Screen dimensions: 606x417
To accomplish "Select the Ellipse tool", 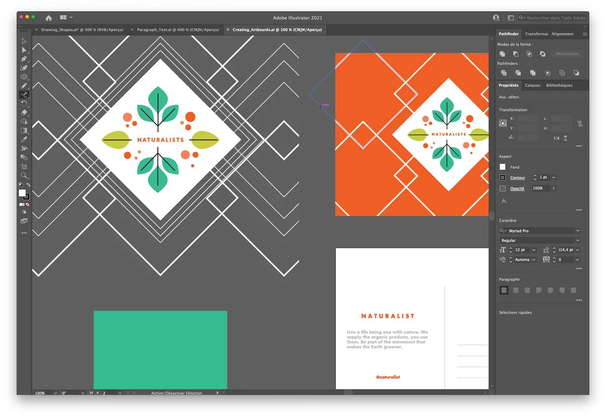I will click(24, 77).
